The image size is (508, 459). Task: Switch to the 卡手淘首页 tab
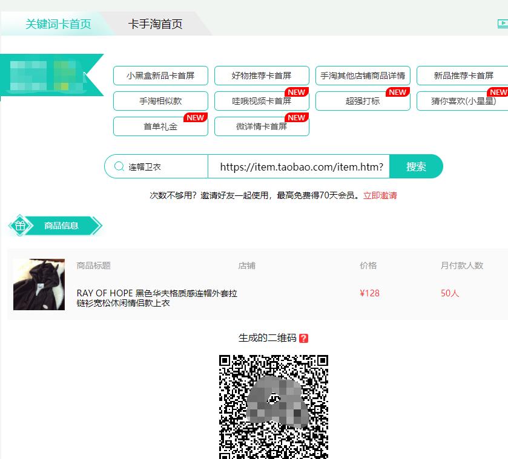point(156,24)
